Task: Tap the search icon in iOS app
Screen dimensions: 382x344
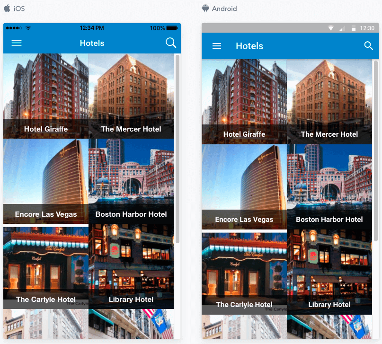Action: [x=171, y=43]
